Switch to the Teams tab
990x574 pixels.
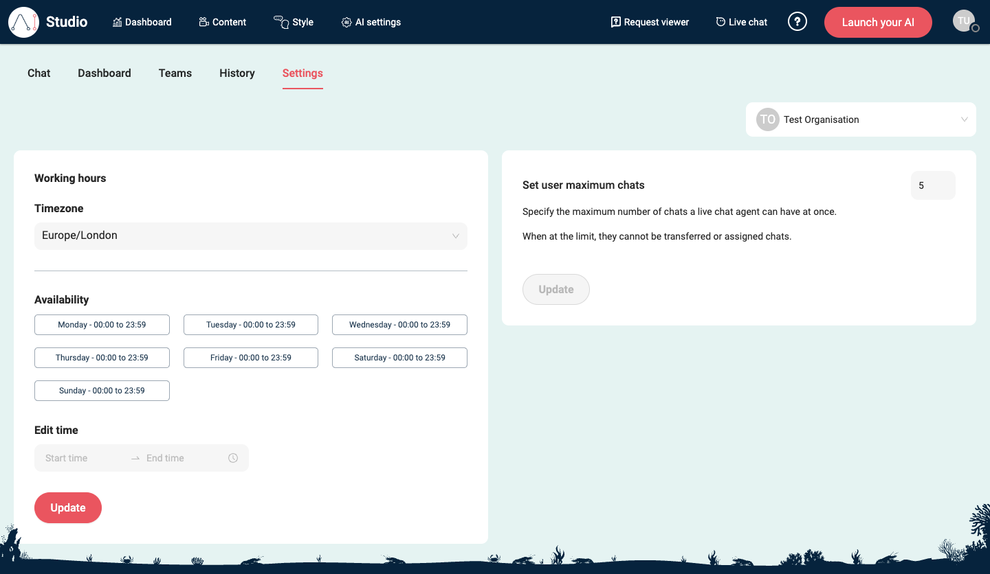(x=175, y=73)
